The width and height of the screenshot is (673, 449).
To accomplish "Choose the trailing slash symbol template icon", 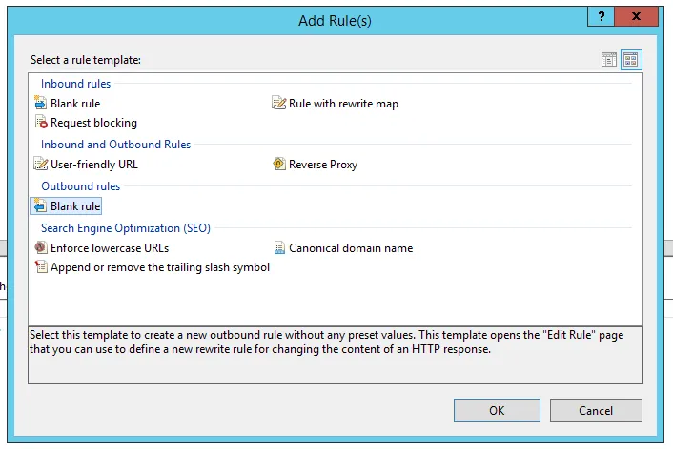I will click(x=41, y=267).
